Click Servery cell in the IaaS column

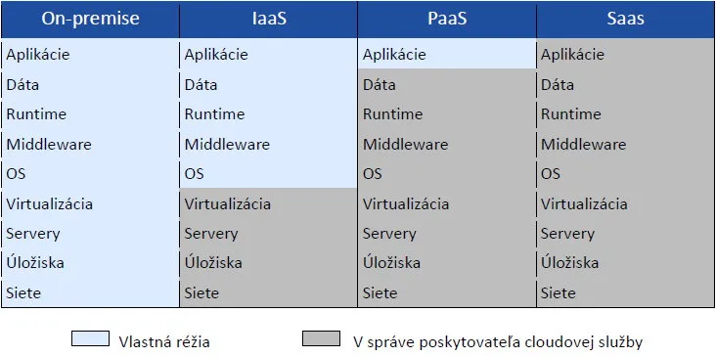268,234
